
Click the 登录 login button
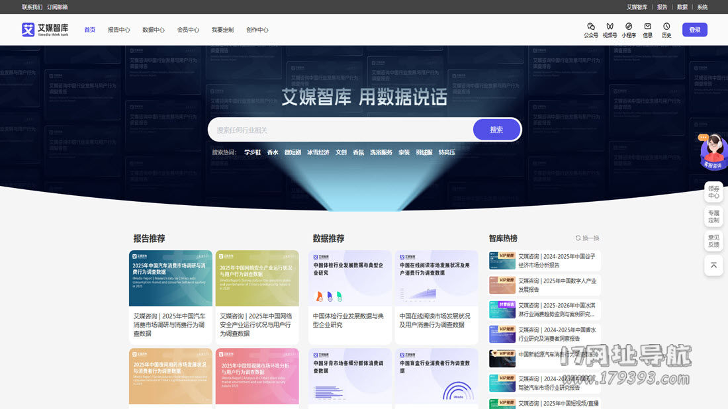[x=694, y=30]
